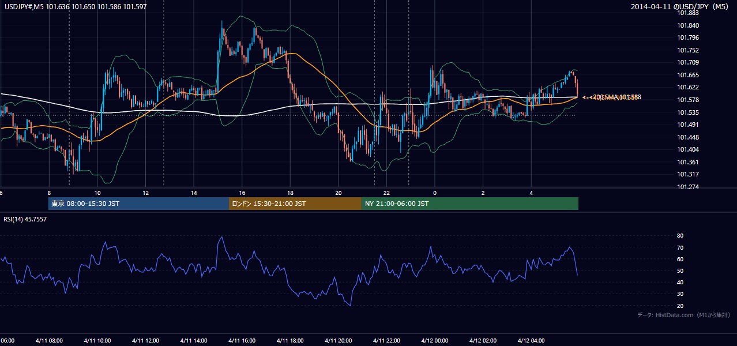Image resolution: width=737 pixels, height=346 pixels.
Task: Select the ロンドン 15:30-21:00 JST session bar
Action: [x=295, y=204]
